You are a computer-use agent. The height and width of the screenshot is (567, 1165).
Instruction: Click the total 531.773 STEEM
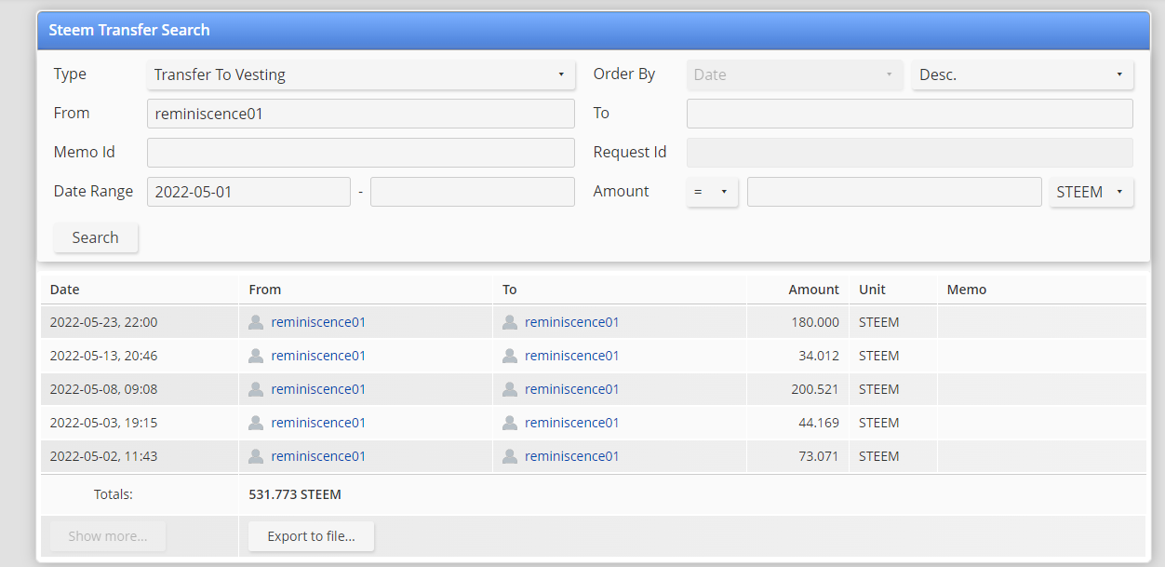[295, 494]
